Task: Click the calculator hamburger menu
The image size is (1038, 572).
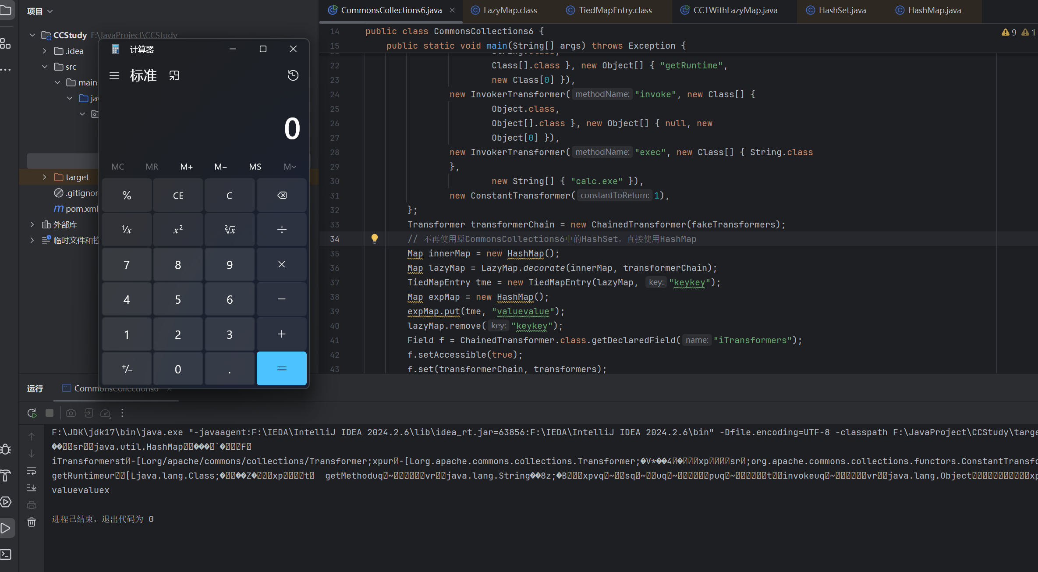Action: (x=114, y=75)
